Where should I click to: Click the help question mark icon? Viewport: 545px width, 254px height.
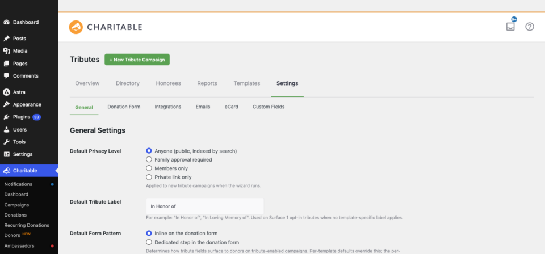point(529,27)
